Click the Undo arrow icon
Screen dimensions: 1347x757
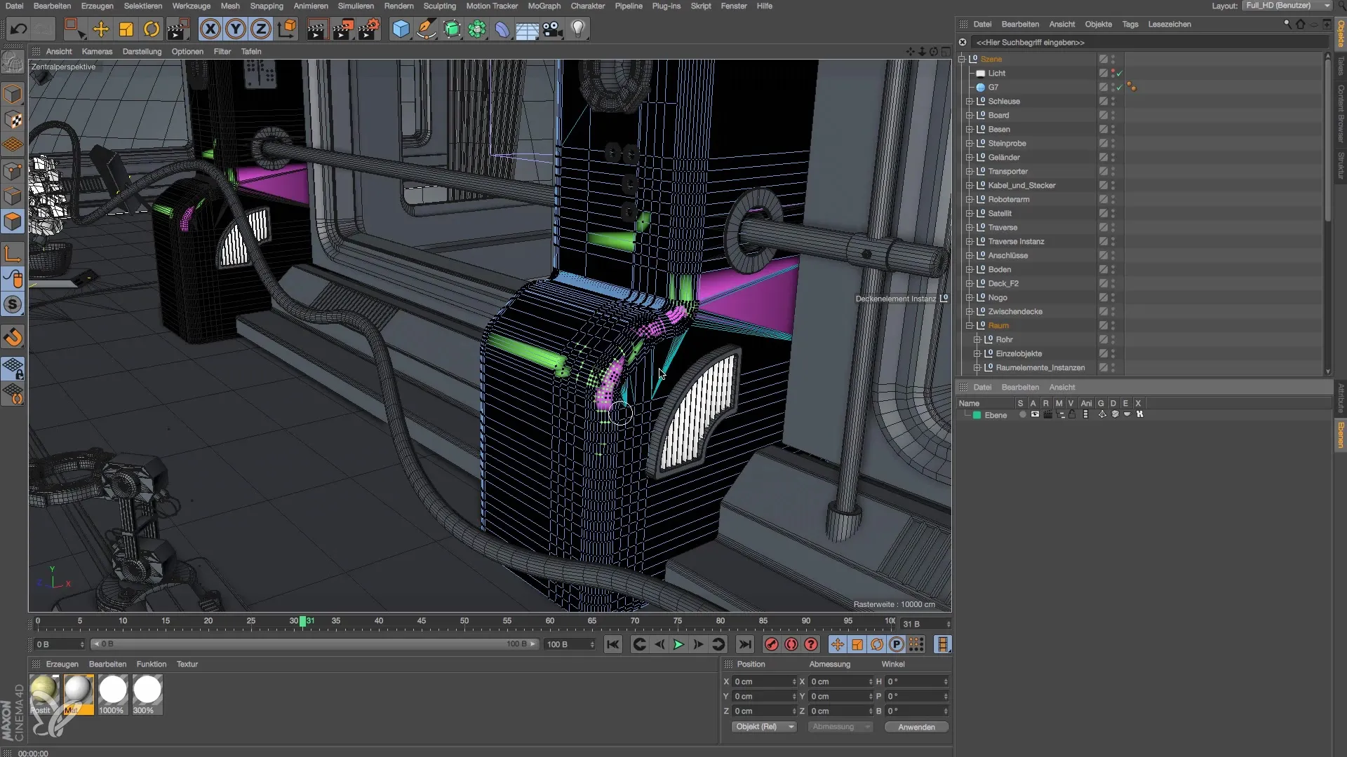pos(19,29)
